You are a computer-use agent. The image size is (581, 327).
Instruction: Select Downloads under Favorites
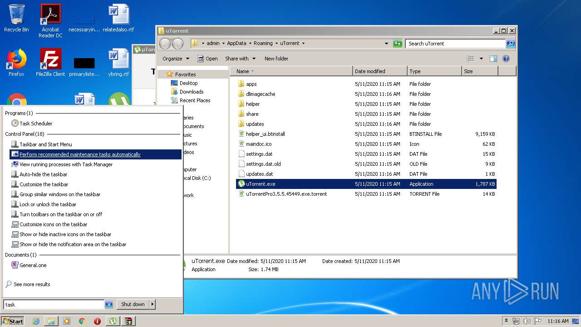(187, 92)
